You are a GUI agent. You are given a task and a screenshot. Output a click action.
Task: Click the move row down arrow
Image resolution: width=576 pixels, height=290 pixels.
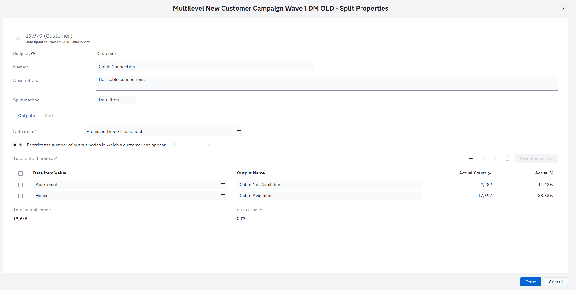(x=495, y=159)
